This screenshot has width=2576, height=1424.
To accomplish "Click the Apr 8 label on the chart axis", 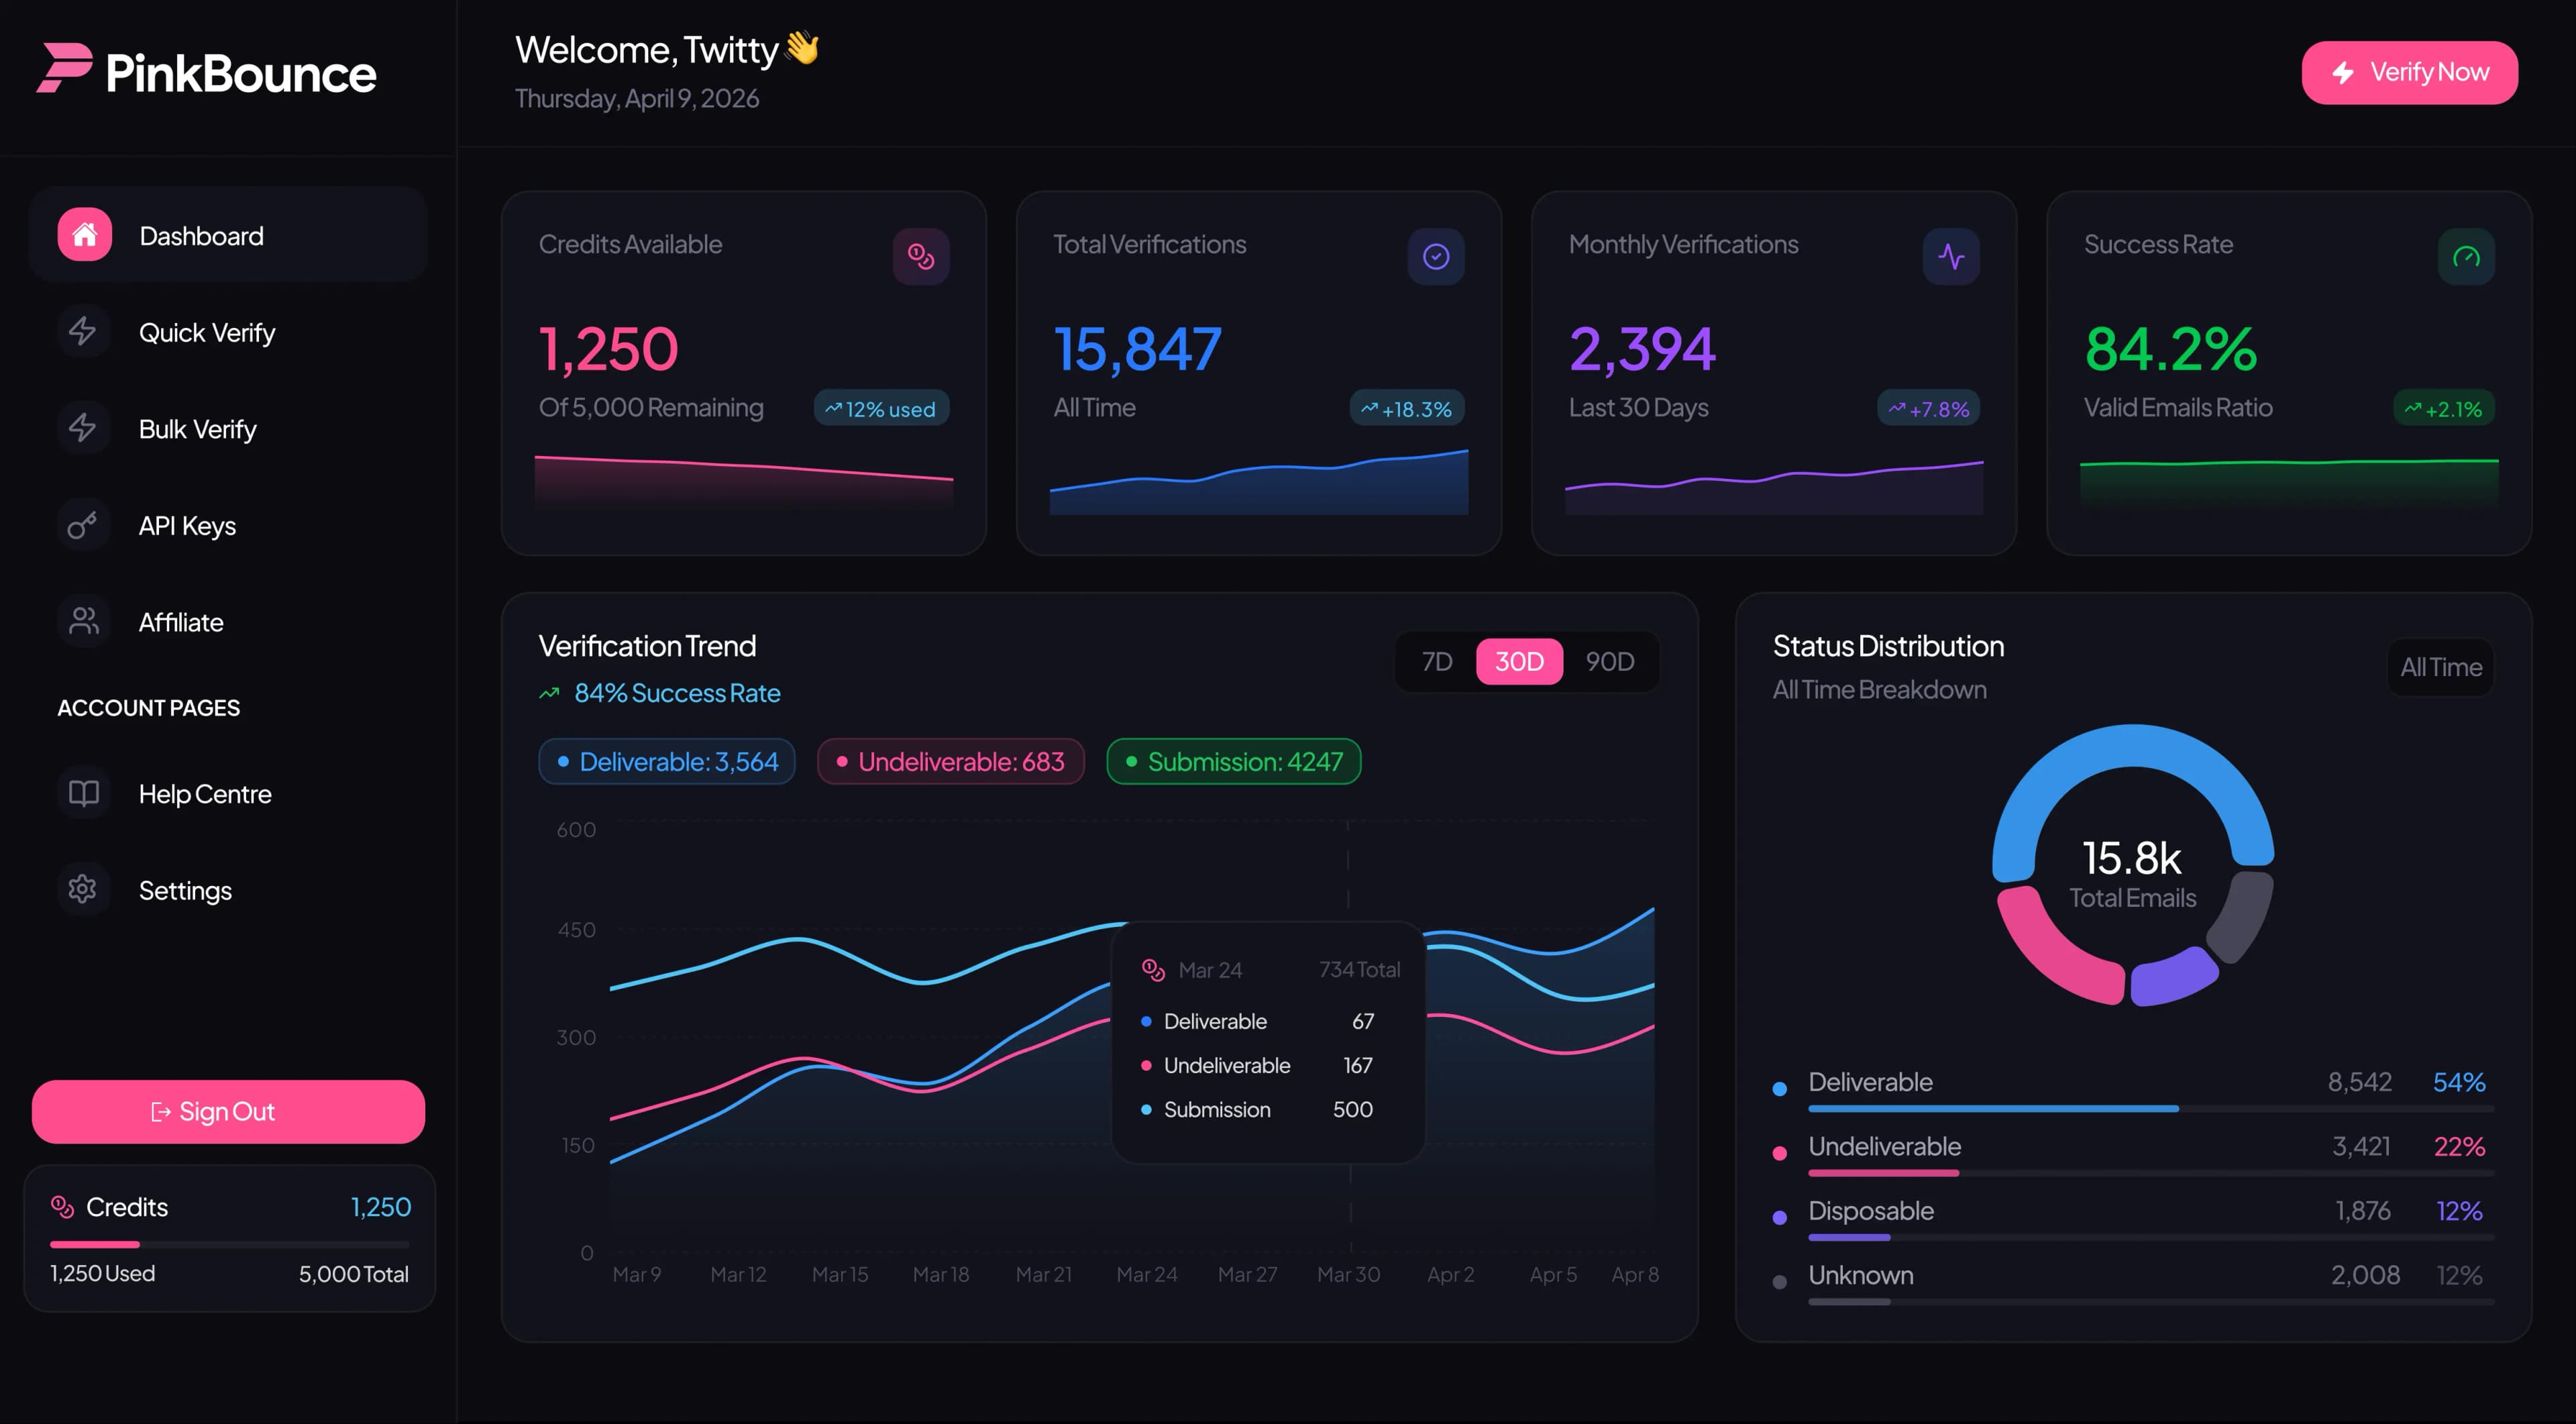I will (x=1635, y=1274).
